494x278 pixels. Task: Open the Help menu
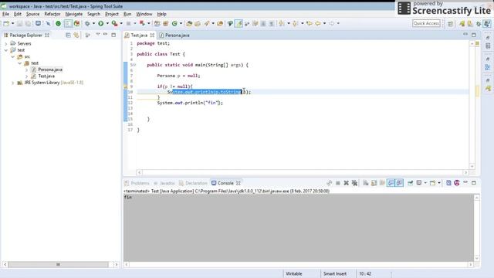(161, 14)
